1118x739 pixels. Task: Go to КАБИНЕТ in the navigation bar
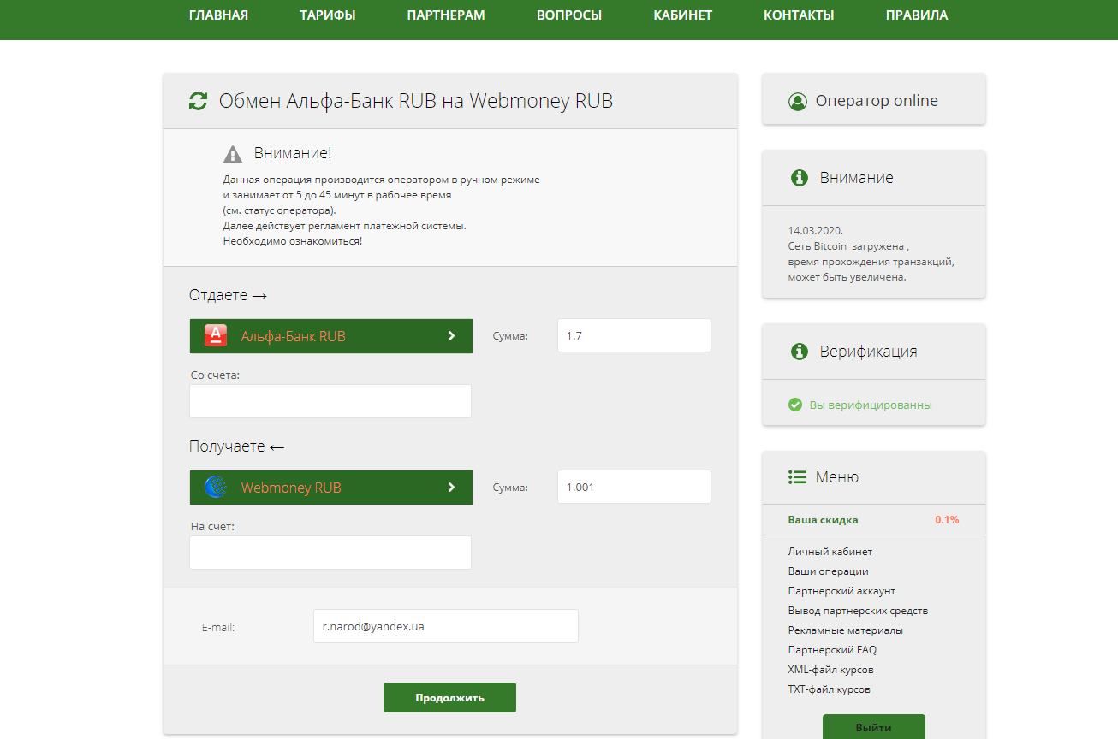[x=682, y=15]
